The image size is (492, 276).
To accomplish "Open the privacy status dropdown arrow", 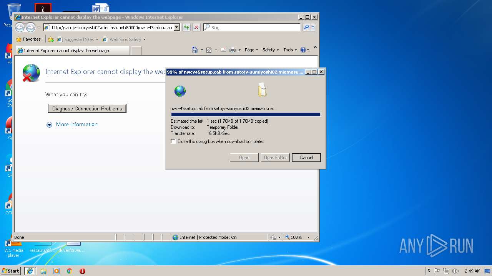I will pyautogui.click(x=279, y=237).
